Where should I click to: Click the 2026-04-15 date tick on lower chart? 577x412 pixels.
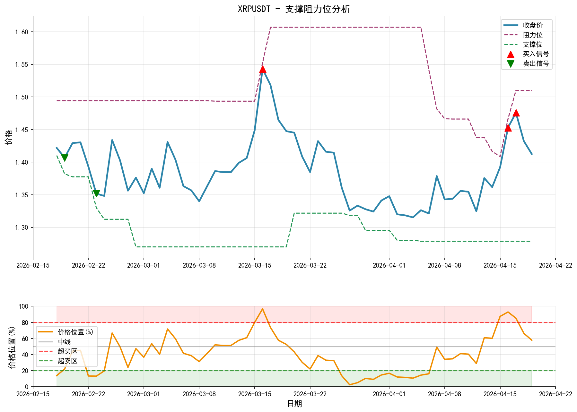(x=500, y=394)
